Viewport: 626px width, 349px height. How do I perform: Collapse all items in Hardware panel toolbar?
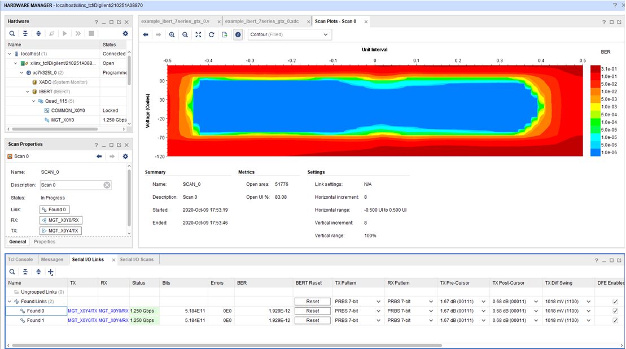[25, 33]
